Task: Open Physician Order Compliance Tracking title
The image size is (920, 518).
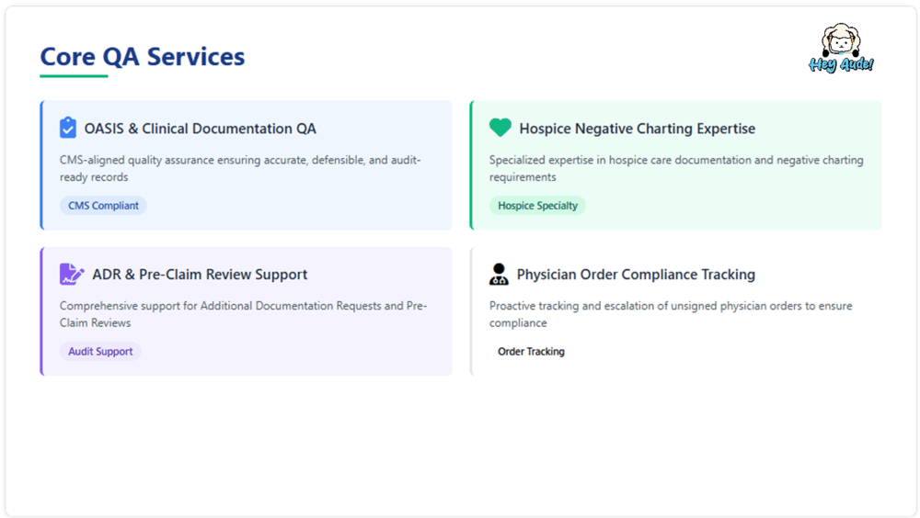Action: (x=636, y=275)
